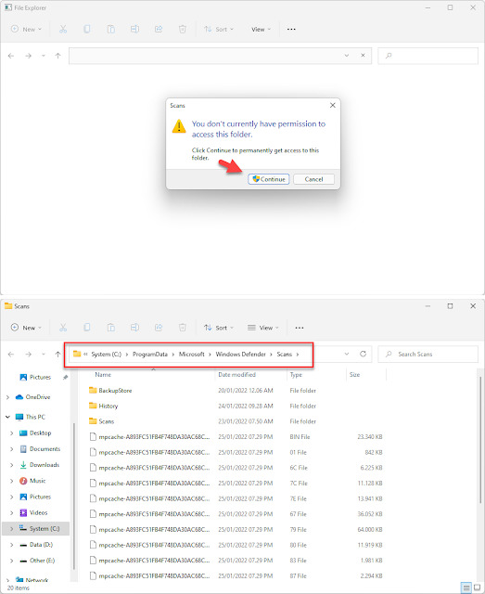Open See more options in upper File Explorer toolbar

(291, 29)
